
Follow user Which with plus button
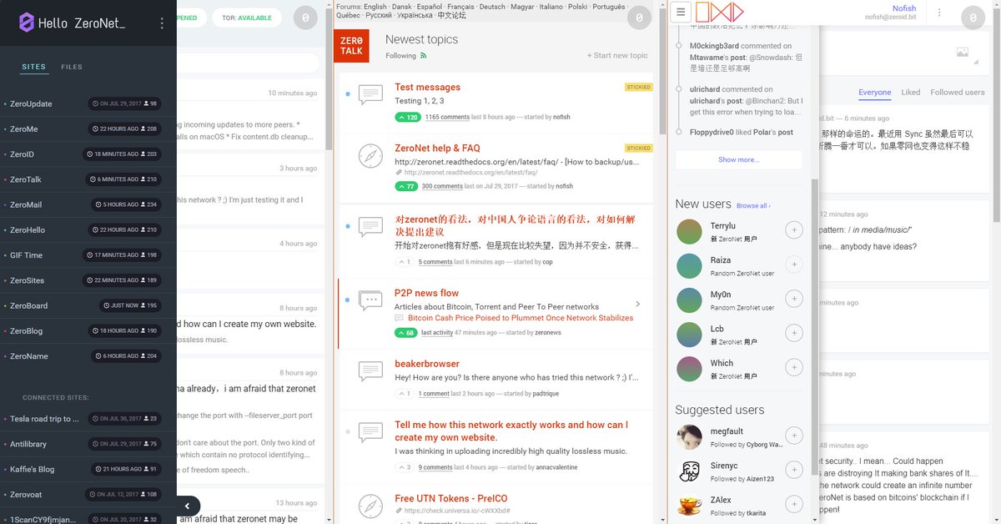pyautogui.click(x=794, y=367)
